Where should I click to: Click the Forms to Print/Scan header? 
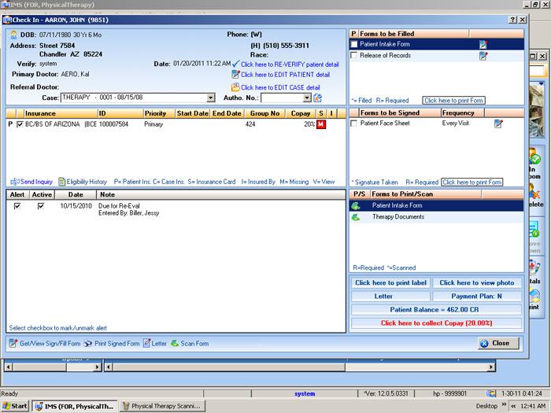coord(426,194)
